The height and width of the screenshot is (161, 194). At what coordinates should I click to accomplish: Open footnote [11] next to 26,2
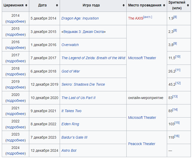[x=178, y=70]
